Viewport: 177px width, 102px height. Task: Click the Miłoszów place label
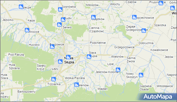click(92, 5)
